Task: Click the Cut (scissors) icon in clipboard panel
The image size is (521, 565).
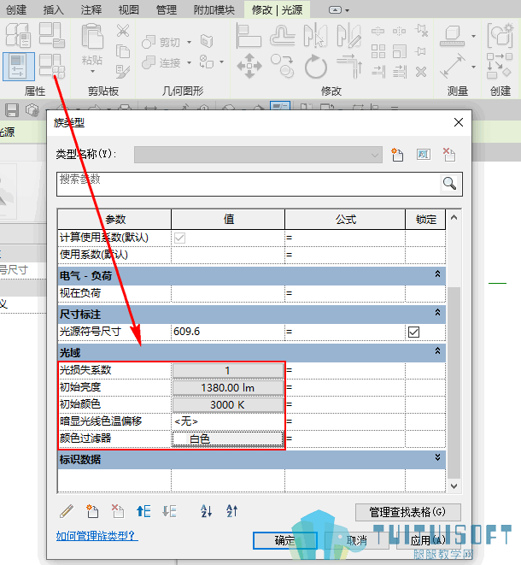Action: click(x=123, y=31)
